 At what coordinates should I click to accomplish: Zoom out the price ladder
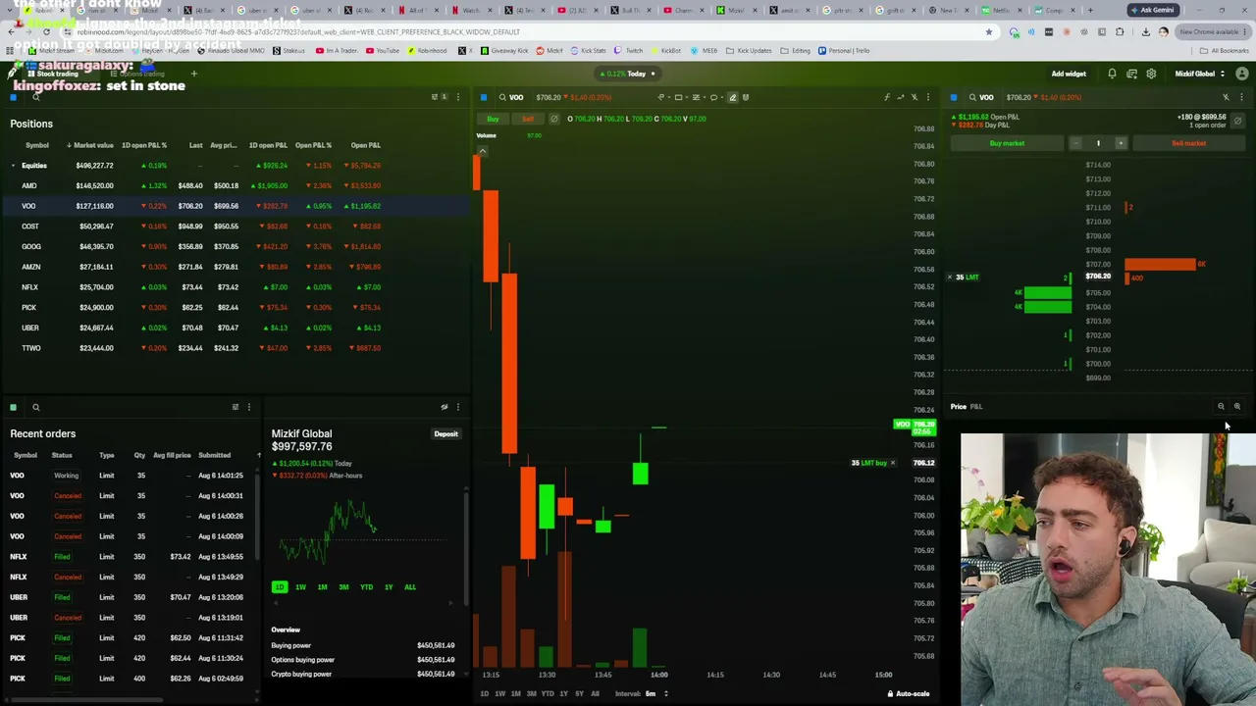pos(1221,406)
